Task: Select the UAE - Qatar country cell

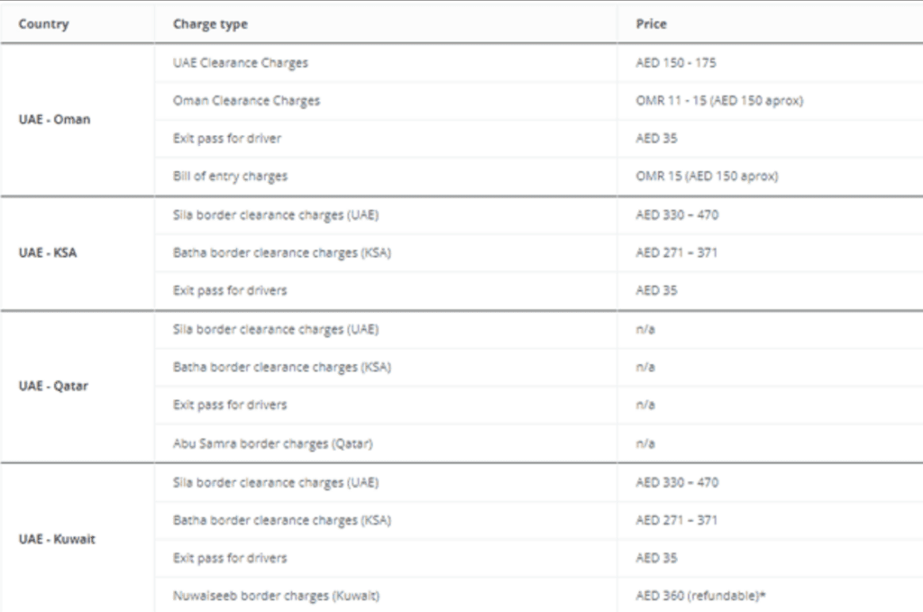Action: point(53,386)
